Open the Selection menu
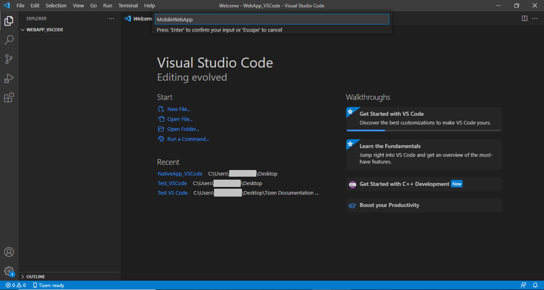This screenshot has width=544, height=290. 56,5
